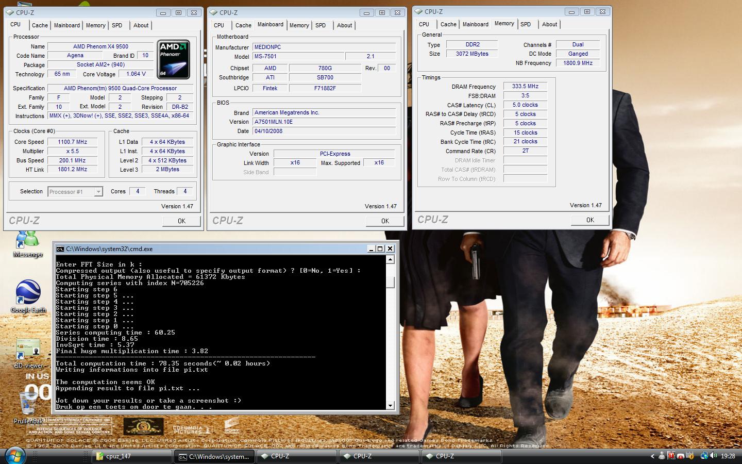
Task: Click the network connection tray icon
Action: click(704, 456)
